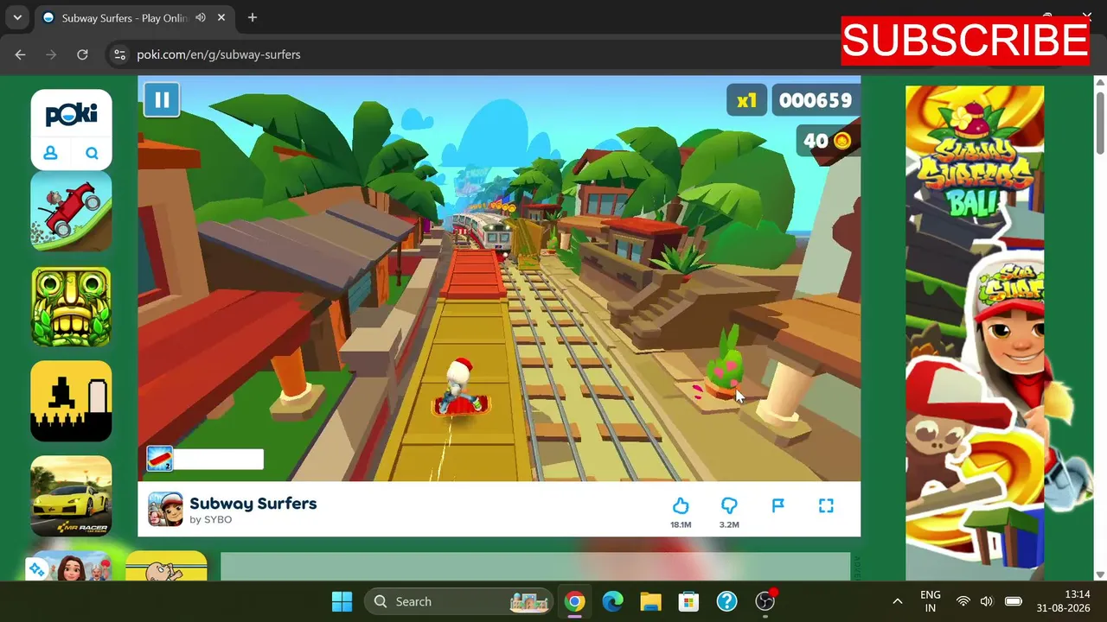
Task: Open the Windows Start menu
Action: [342, 601]
